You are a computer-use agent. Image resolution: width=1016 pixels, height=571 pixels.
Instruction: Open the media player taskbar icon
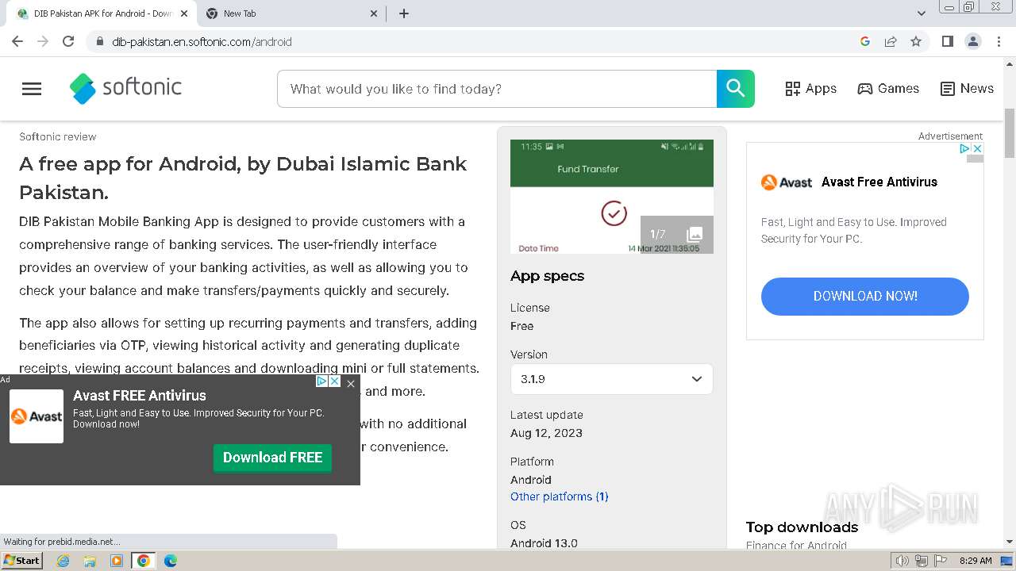(x=117, y=561)
